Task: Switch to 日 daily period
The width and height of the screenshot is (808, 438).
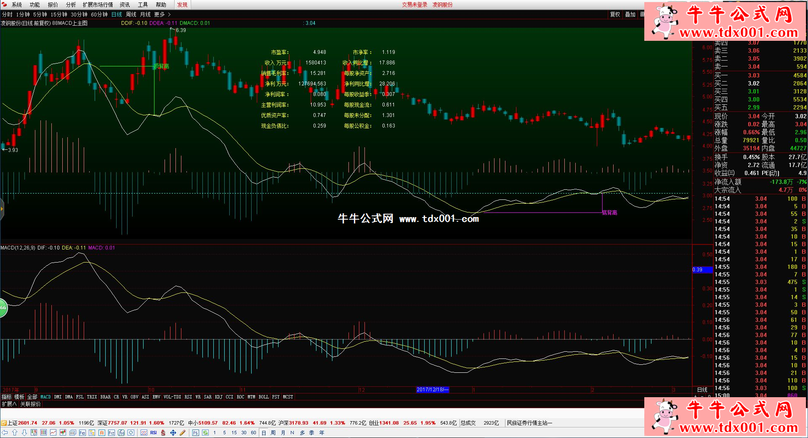Action: (263, 433)
